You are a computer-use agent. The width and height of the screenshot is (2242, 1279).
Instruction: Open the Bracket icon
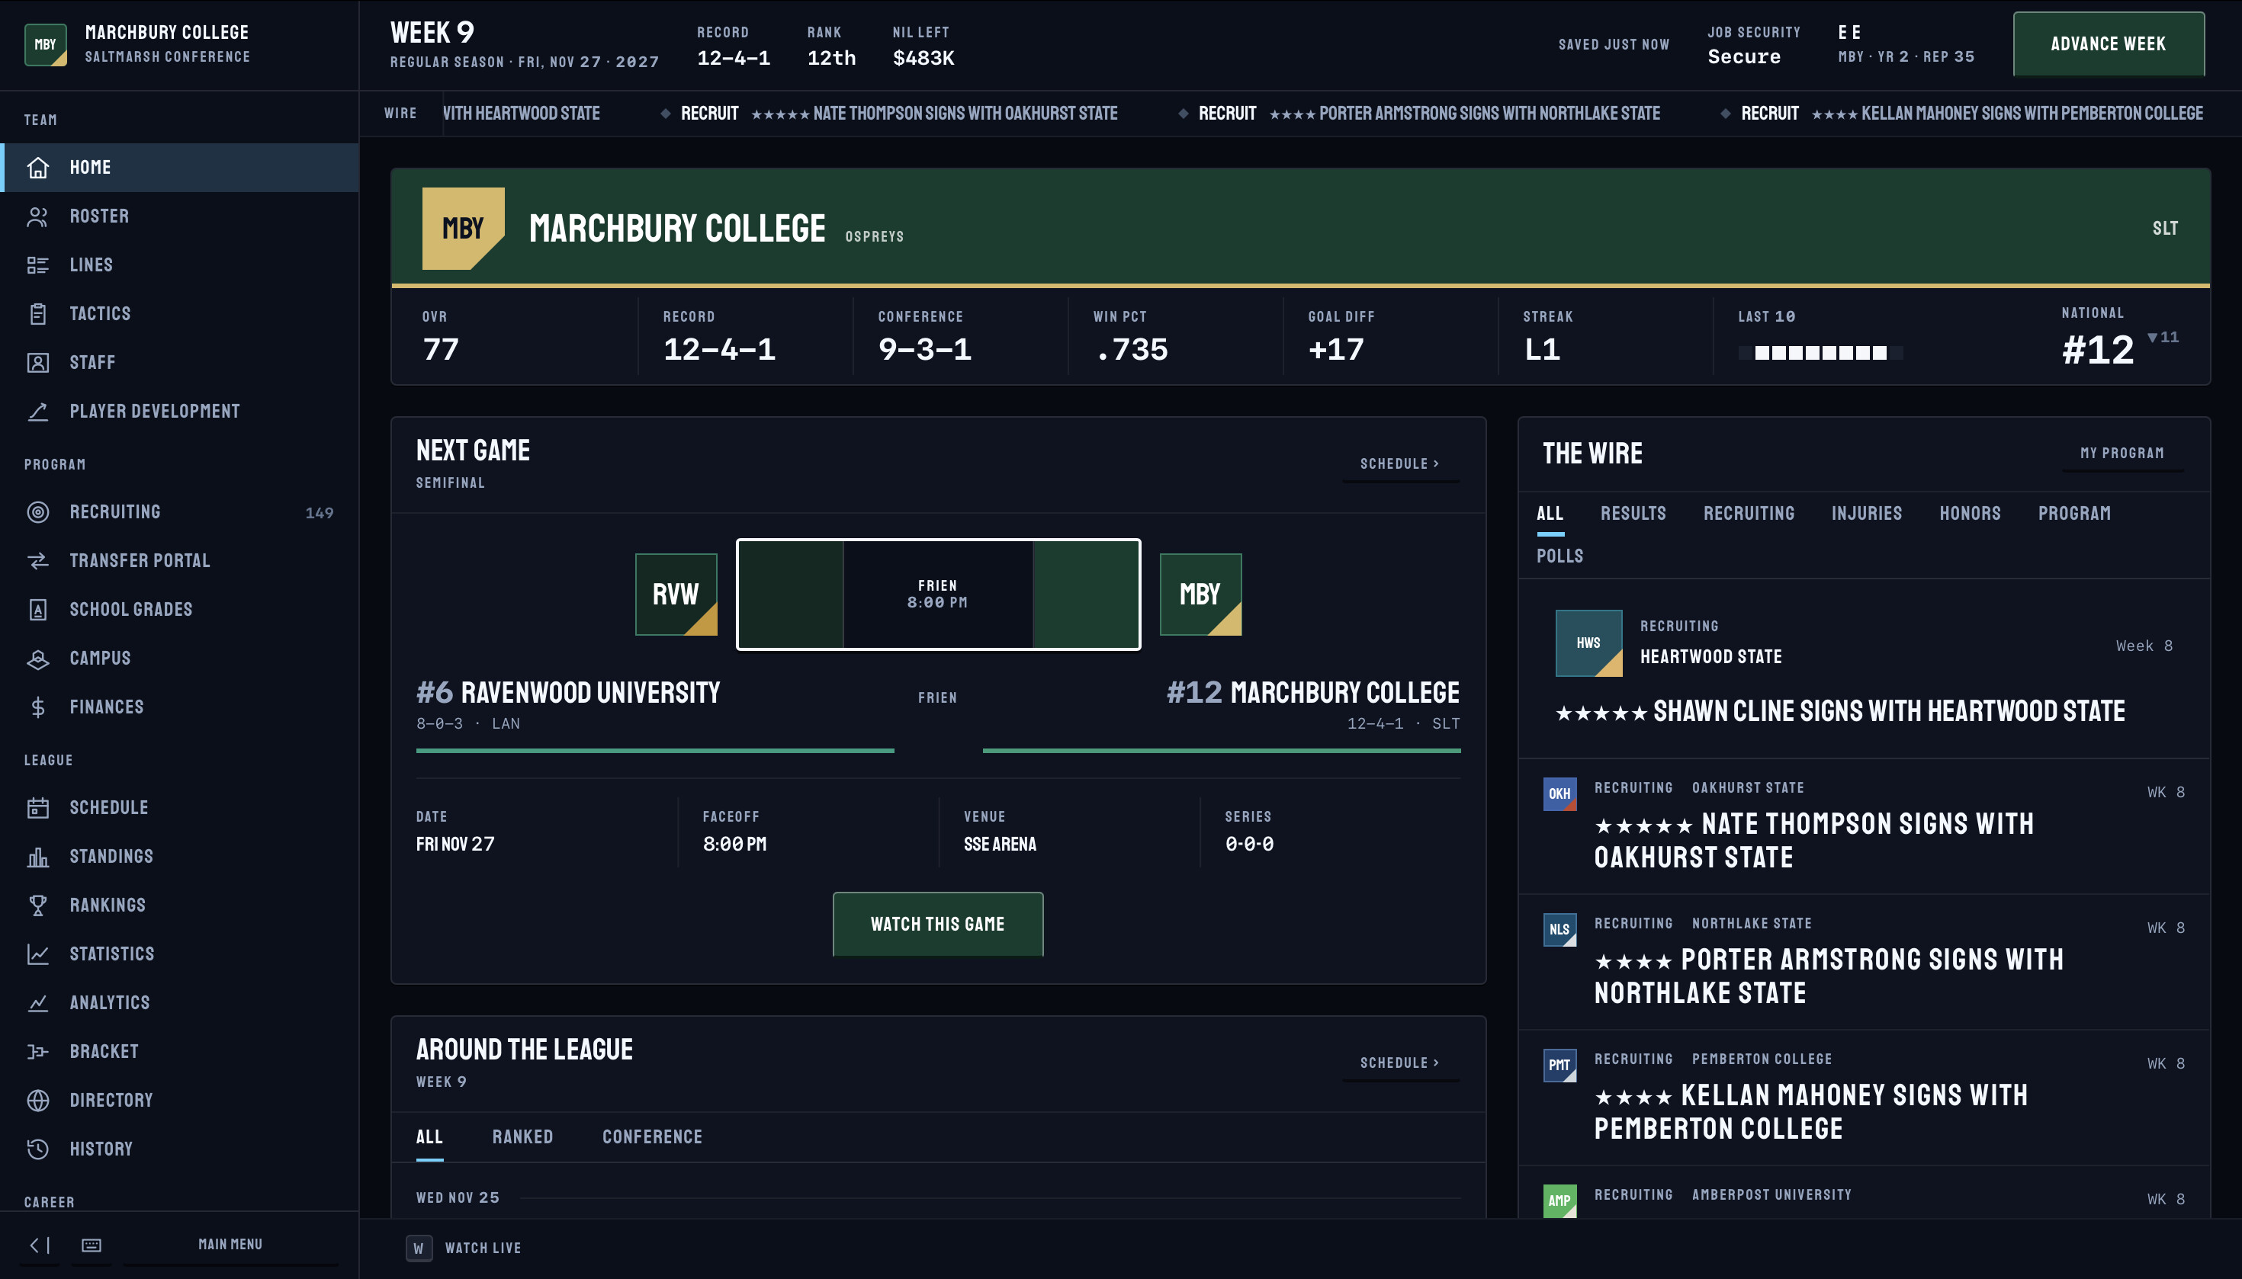[38, 1052]
